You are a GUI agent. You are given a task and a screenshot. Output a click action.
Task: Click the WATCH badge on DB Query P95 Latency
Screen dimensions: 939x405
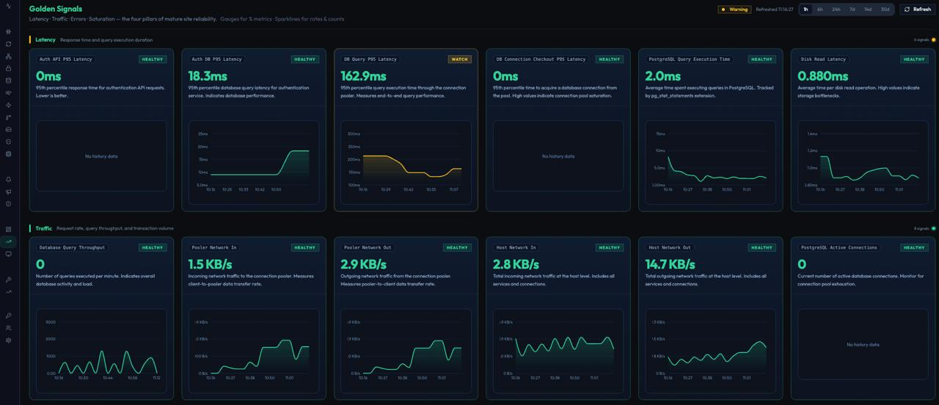click(459, 59)
